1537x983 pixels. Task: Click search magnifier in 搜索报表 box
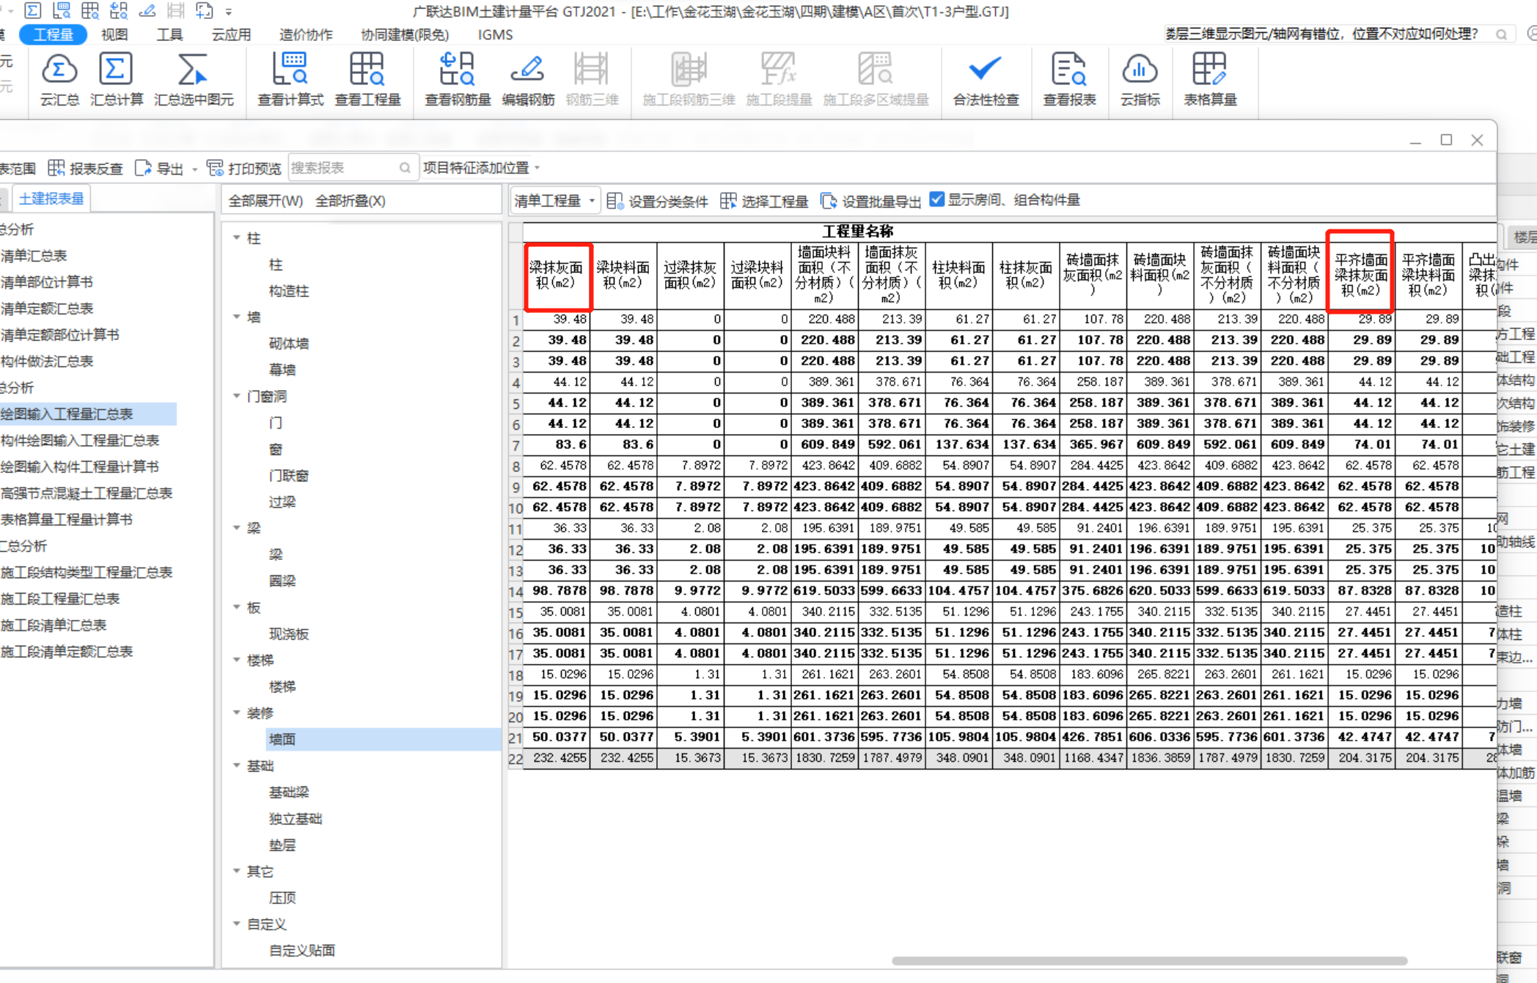tap(404, 168)
